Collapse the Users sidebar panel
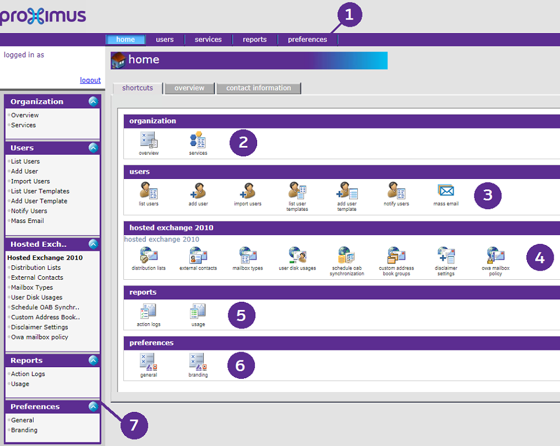Screen dimensions: 560x446 [x=93, y=148]
